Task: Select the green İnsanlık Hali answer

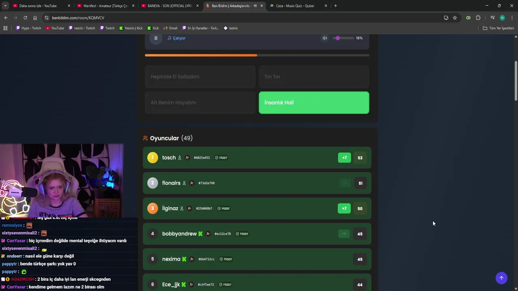Action: [x=314, y=103]
